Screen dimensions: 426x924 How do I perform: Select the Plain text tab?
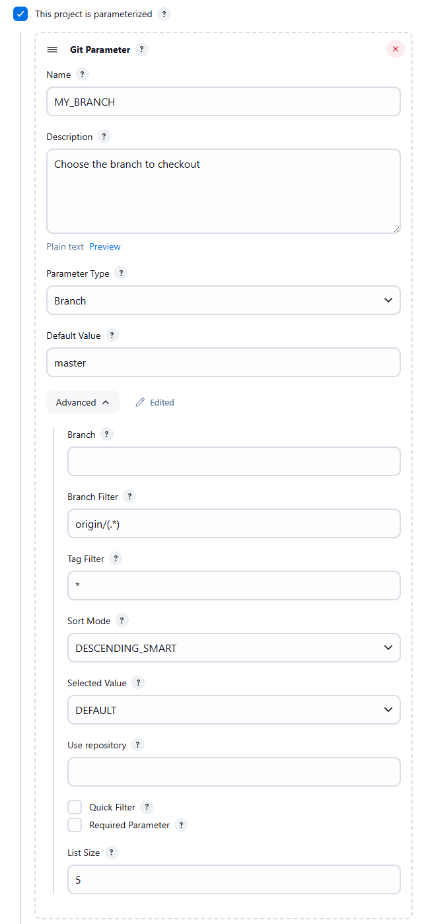(x=65, y=246)
